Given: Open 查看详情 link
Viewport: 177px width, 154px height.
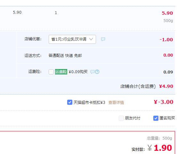Looking at the screenshot, I should pos(116,103).
